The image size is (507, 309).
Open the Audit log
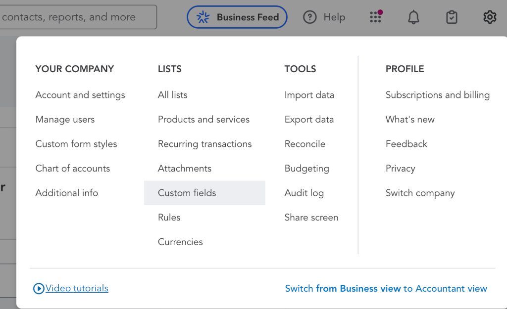[304, 193]
